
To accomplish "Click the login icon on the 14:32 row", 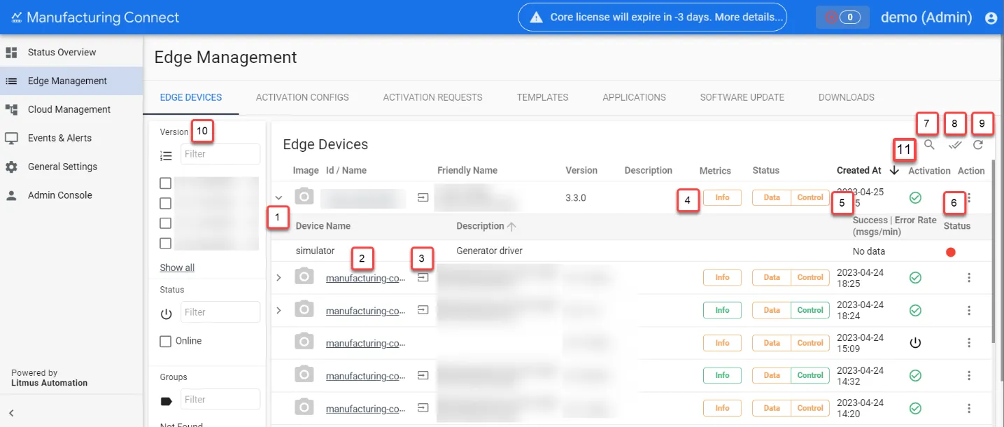I will pyautogui.click(x=423, y=376).
